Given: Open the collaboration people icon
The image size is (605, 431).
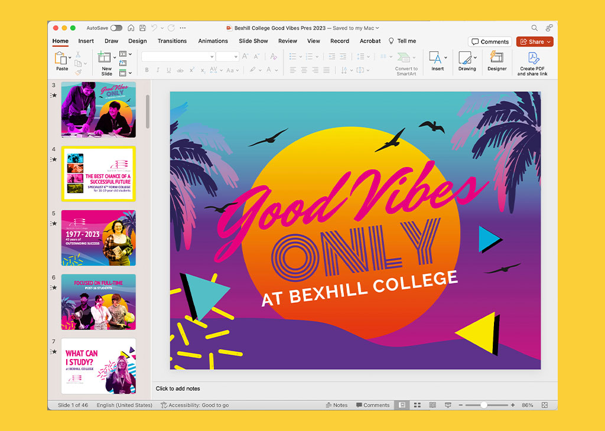Looking at the screenshot, I should (549, 28).
